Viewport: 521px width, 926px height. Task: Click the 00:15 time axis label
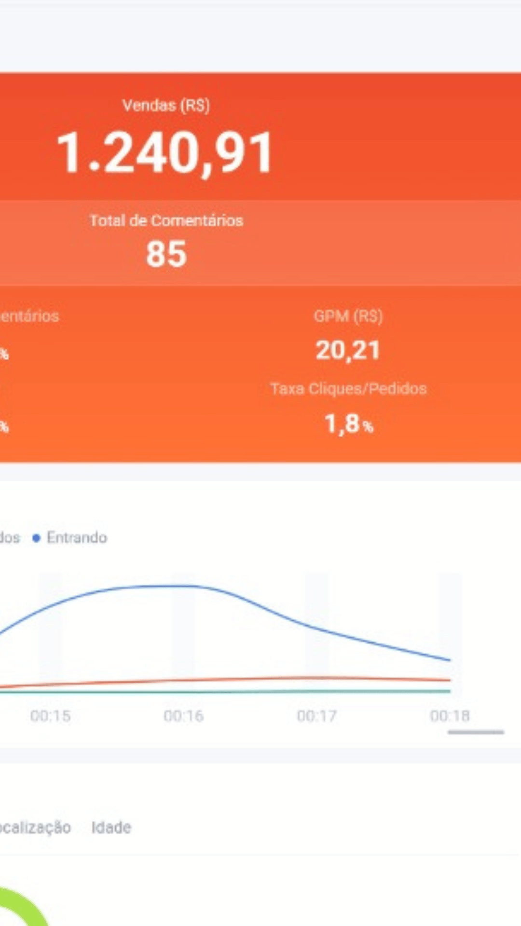(x=50, y=716)
